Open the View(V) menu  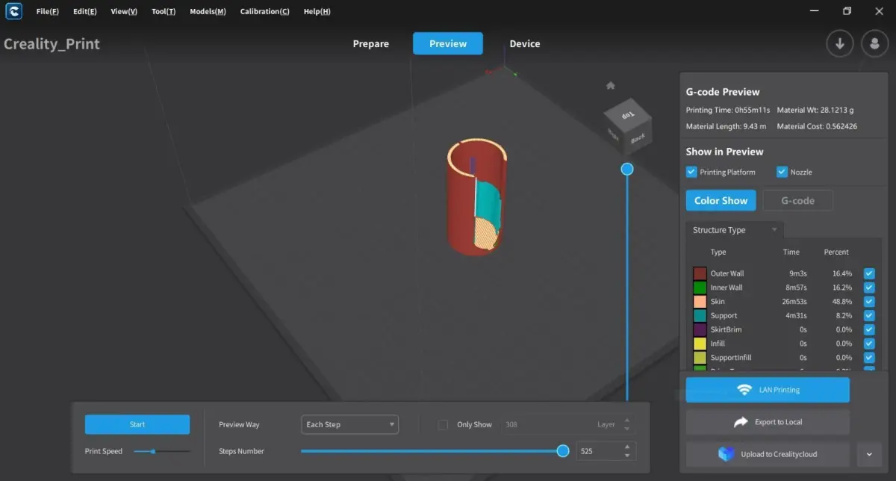pos(124,12)
